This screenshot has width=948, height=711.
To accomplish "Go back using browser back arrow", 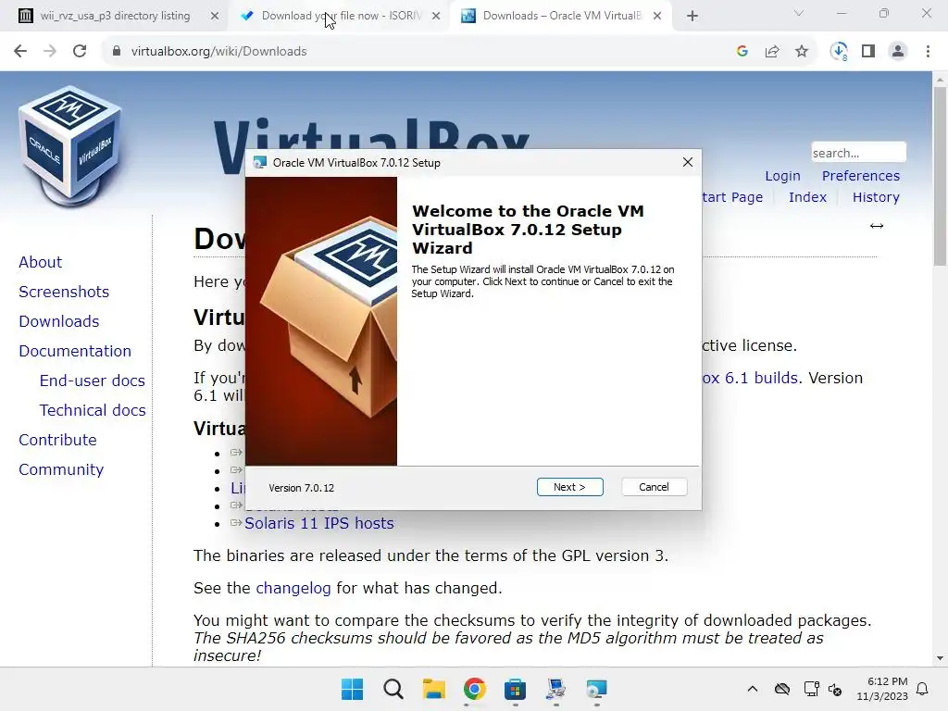I will pyautogui.click(x=20, y=52).
